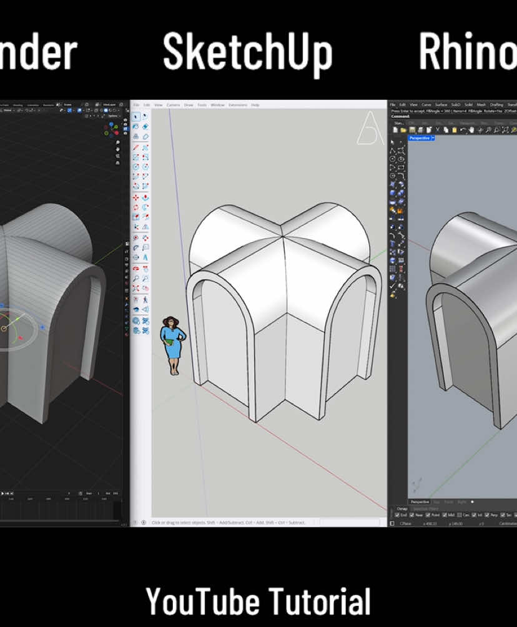
Task: Pick the SketchUp 3D Text tool
Action: pos(145,257)
